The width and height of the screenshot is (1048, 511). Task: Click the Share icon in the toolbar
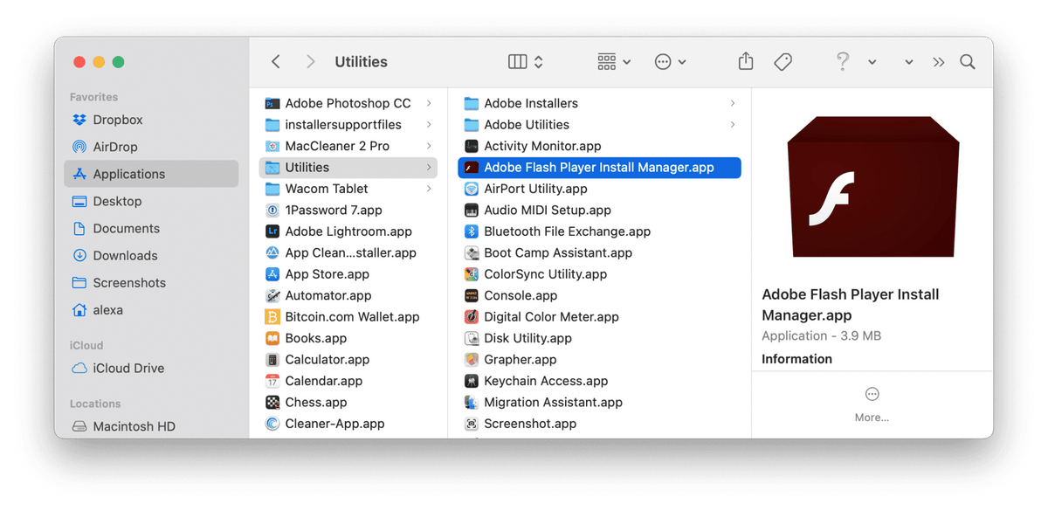coord(745,61)
